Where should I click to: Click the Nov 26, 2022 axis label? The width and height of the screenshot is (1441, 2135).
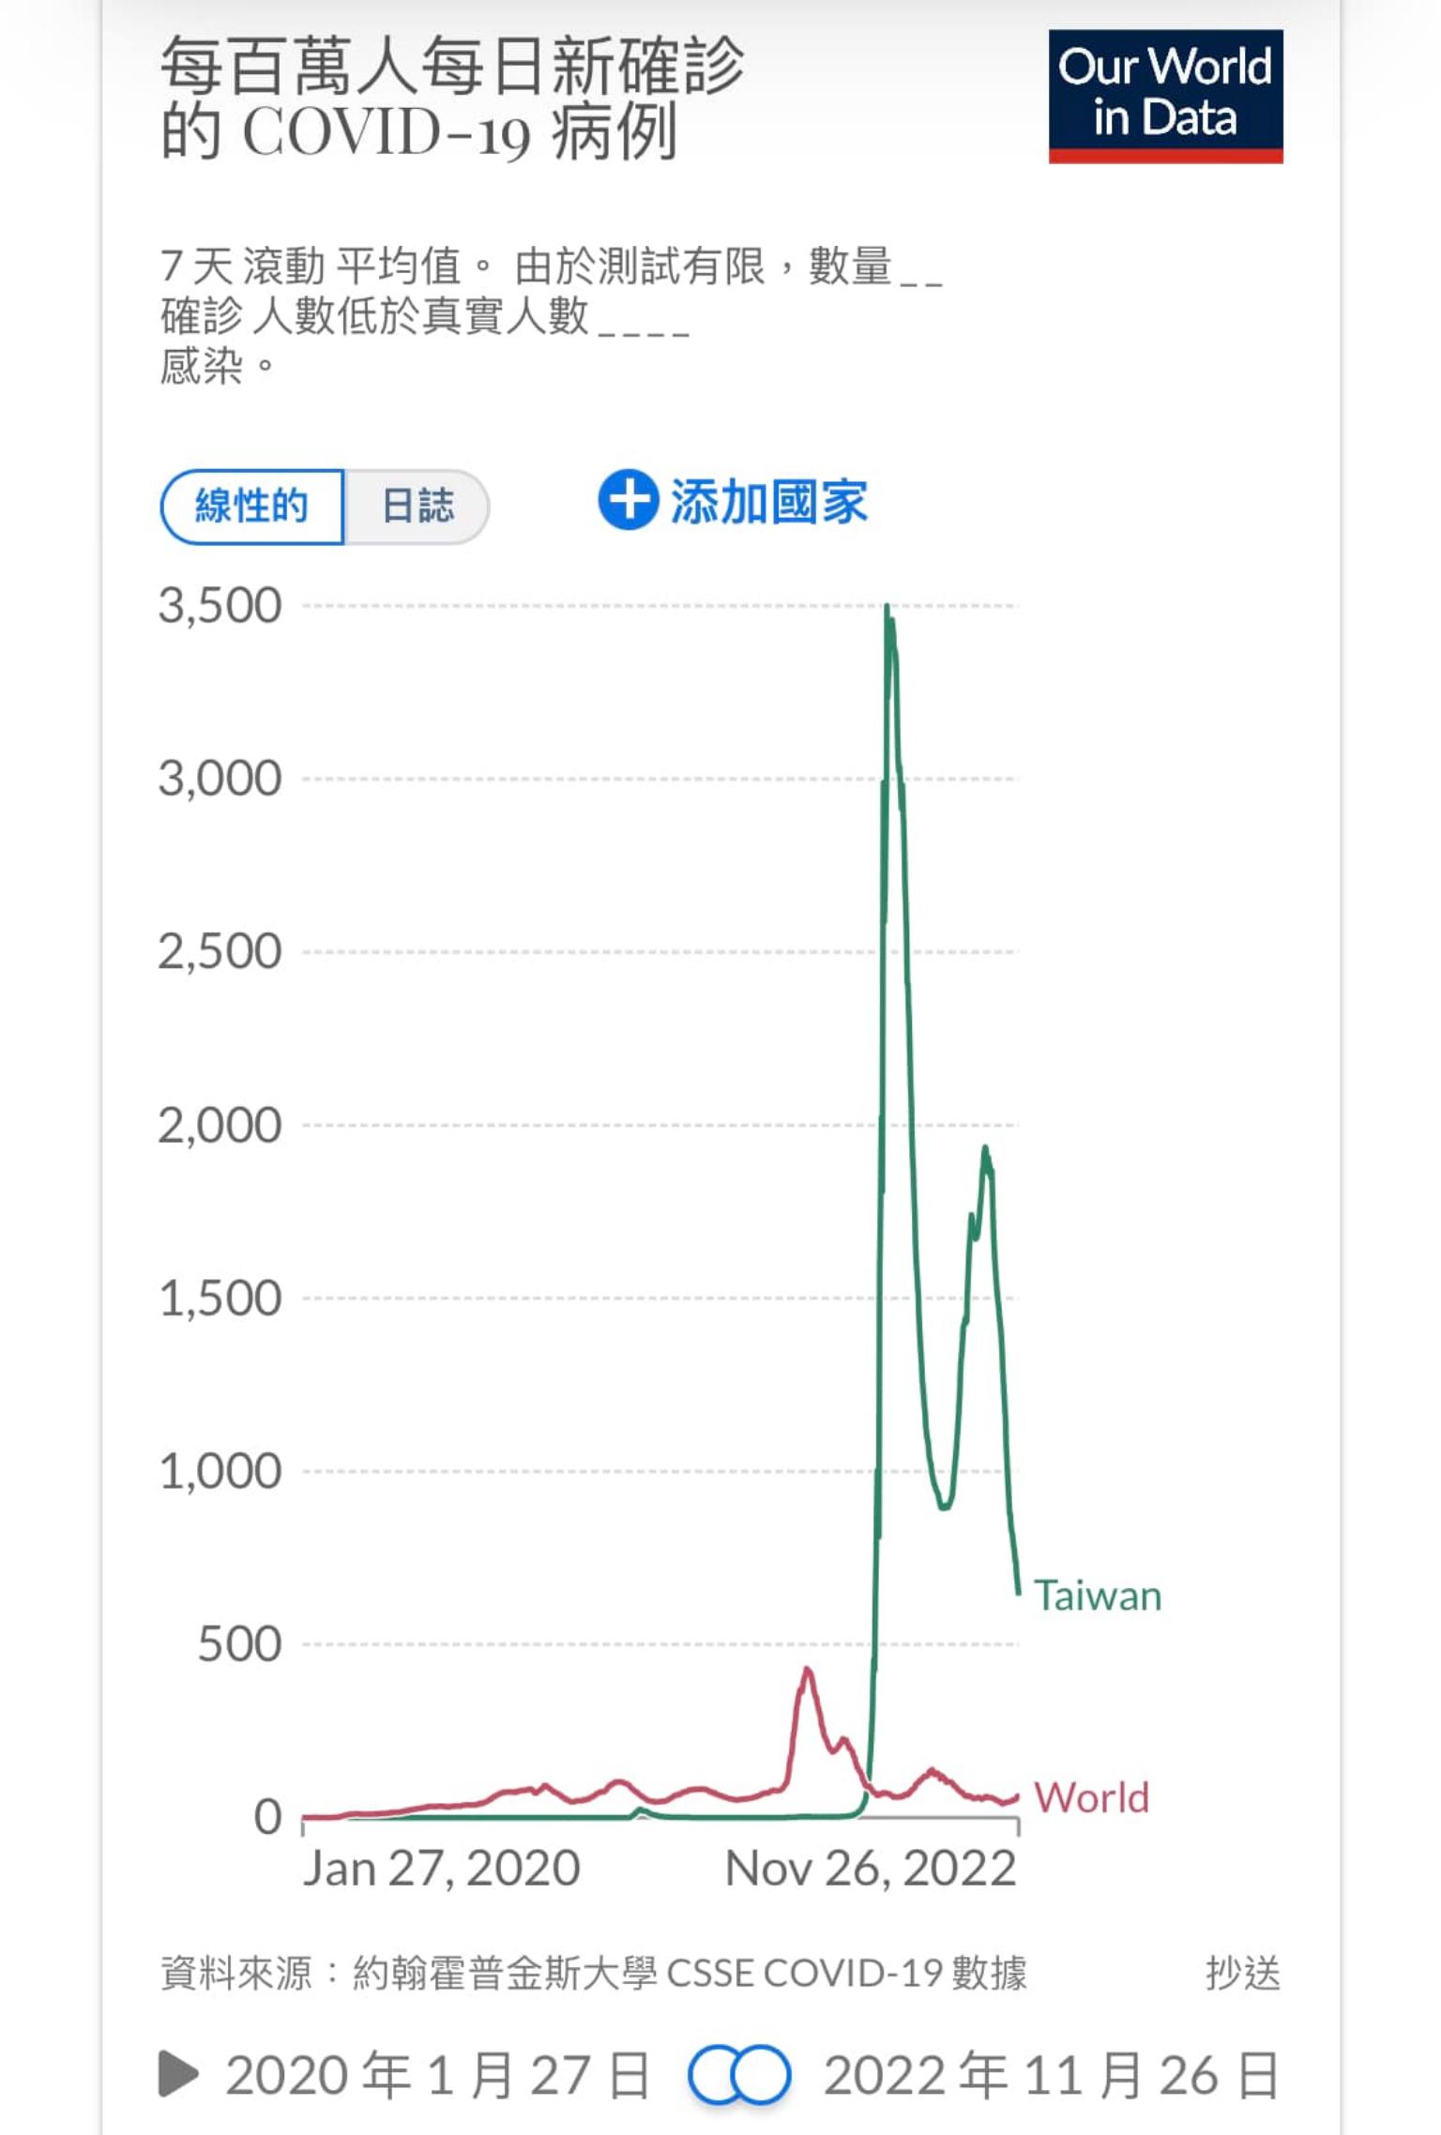point(871,1868)
